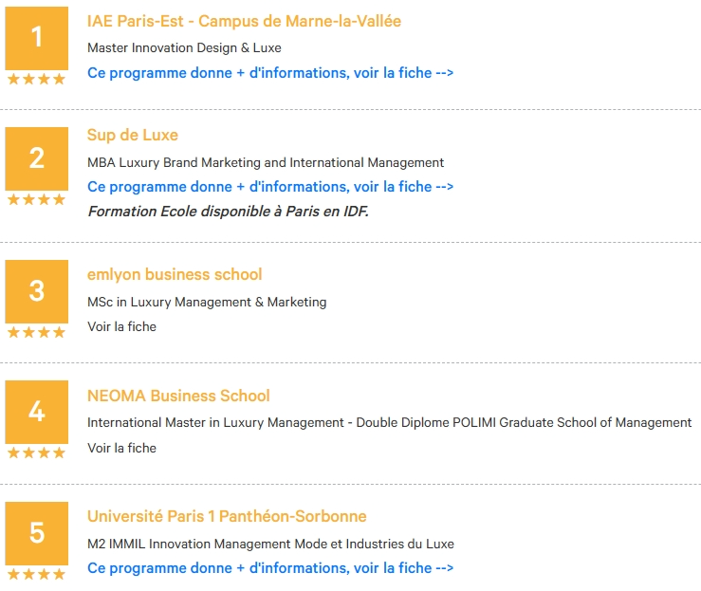701x591 pixels.
Task: Open Université Paris 1 Panthéon-Sorbonne title
Action: (x=227, y=516)
